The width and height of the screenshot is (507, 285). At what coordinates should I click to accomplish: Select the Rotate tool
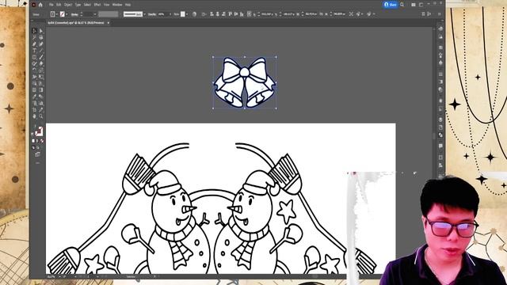coord(35,70)
